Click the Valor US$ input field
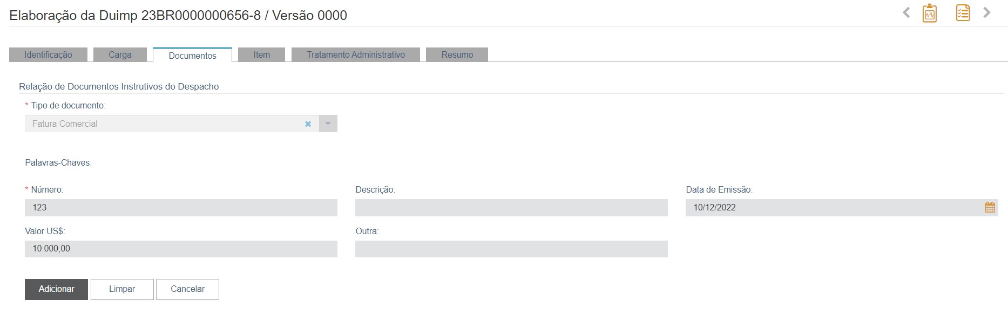This screenshot has width=1008, height=314. coord(181,249)
